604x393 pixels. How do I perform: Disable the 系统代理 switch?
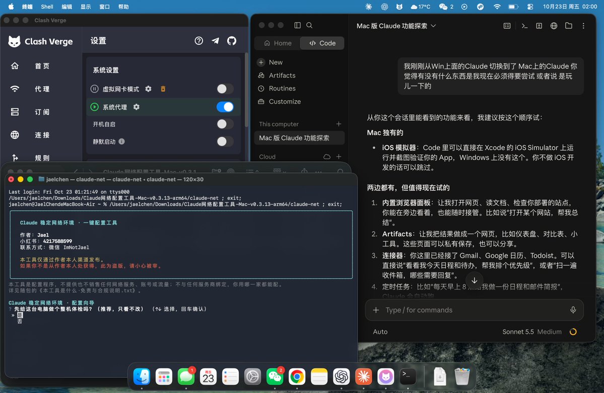pyautogui.click(x=225, y=107)
